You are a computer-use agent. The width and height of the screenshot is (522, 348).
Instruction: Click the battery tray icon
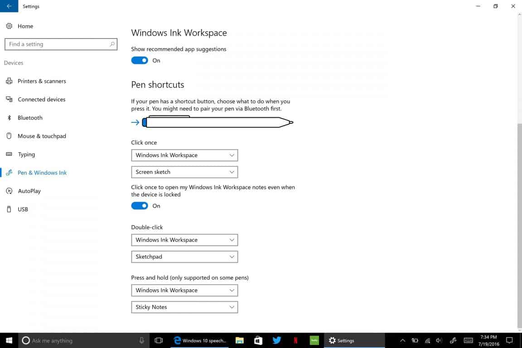tap(415, 340)
